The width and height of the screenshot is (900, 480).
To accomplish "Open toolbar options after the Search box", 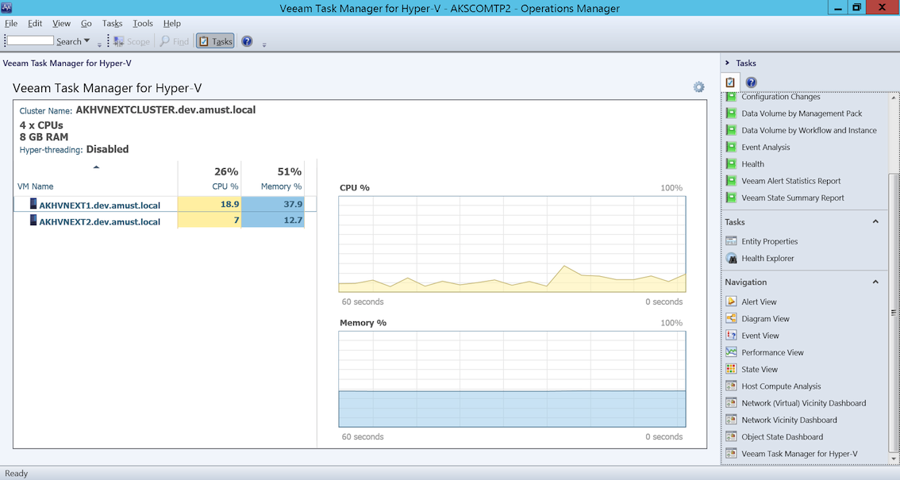I will coord(99,44).
